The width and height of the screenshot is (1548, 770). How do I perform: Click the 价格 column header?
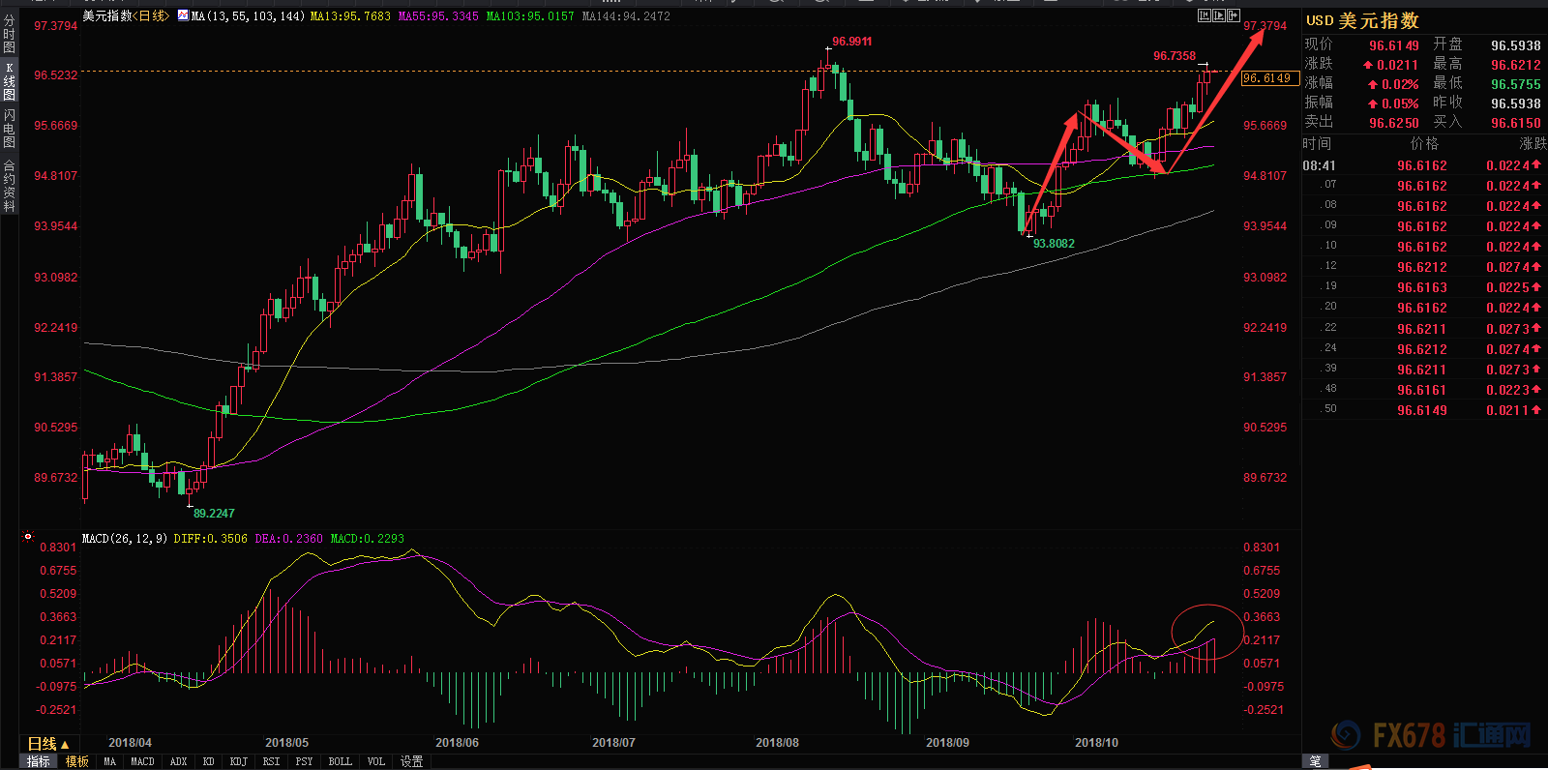tap(1425, 143)
